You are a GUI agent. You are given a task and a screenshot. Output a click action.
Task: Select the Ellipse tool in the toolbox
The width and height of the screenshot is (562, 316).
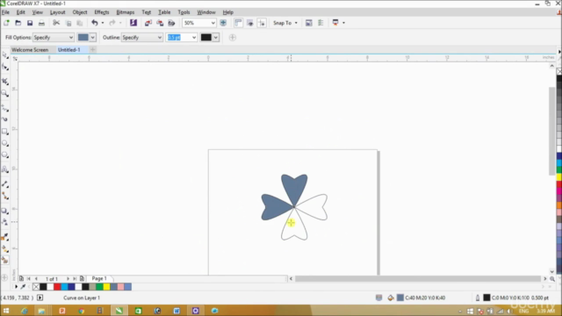pos(5,143)
